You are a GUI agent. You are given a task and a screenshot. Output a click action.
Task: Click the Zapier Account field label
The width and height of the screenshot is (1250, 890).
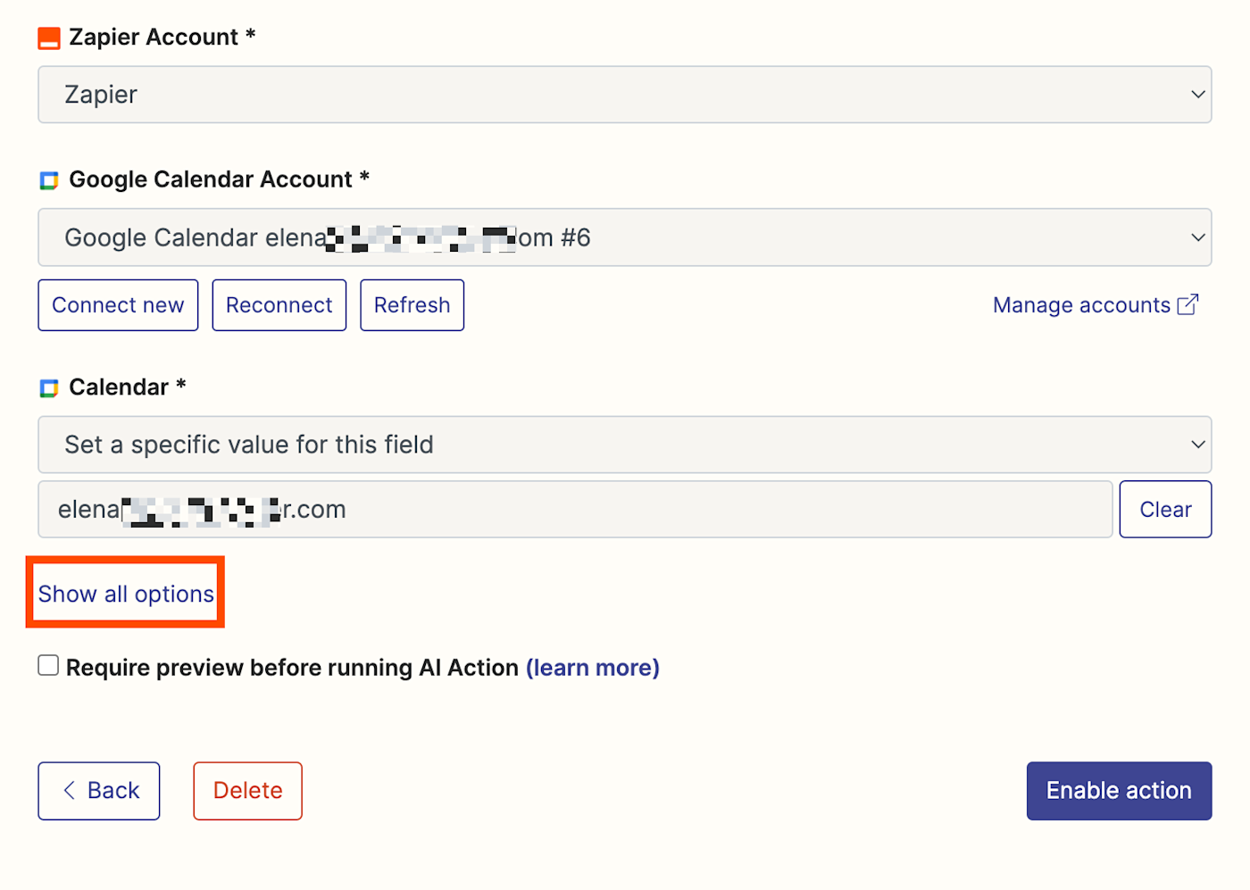point(162,37)
